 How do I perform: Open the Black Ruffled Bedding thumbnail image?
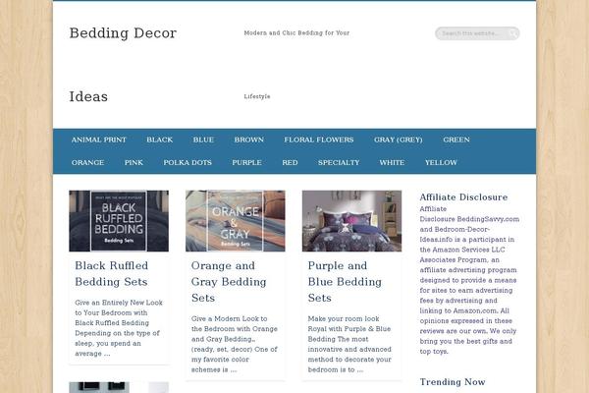pos(119,221)
